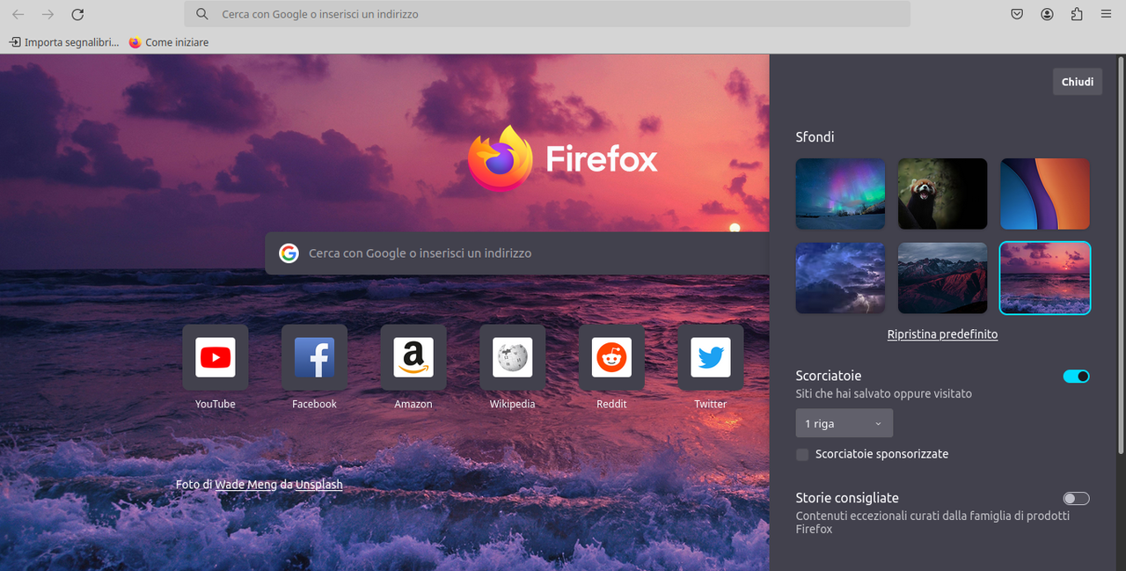Open the Reddit shortcut tile

611,367
